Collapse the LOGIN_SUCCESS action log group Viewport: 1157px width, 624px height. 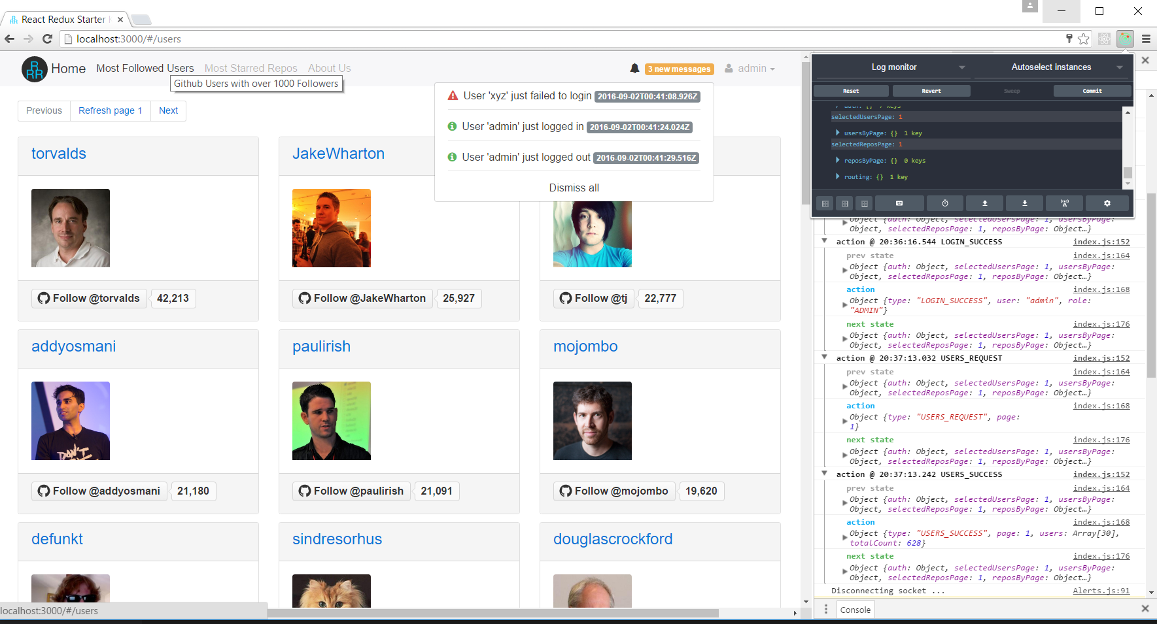click(825, 241)
